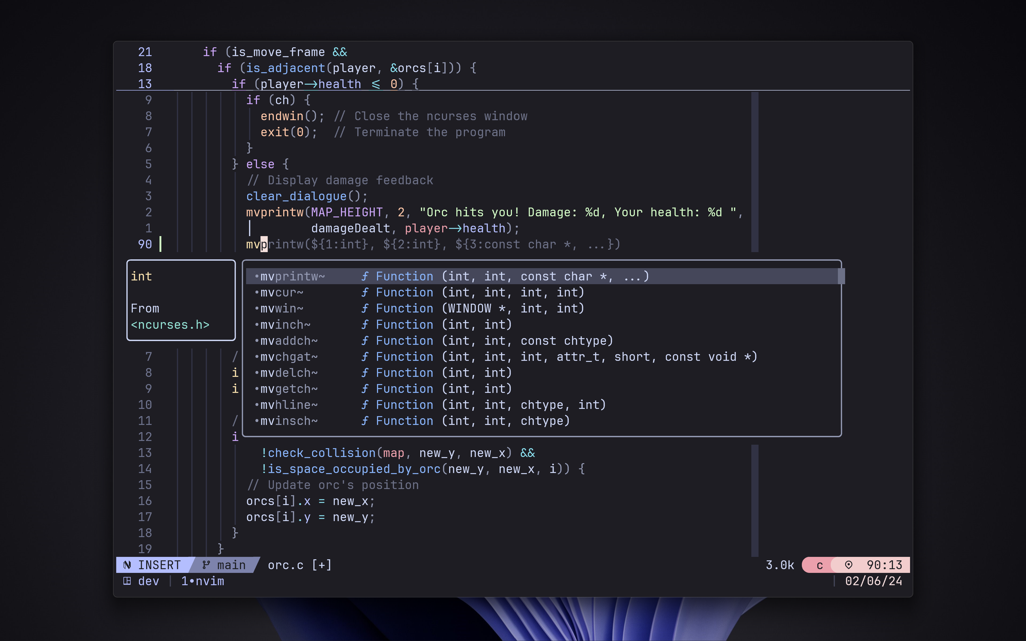The height and width of the screenshot is (641, 1026).
Task: Click the function icon for mvcur
Action: tap(365, 292)
